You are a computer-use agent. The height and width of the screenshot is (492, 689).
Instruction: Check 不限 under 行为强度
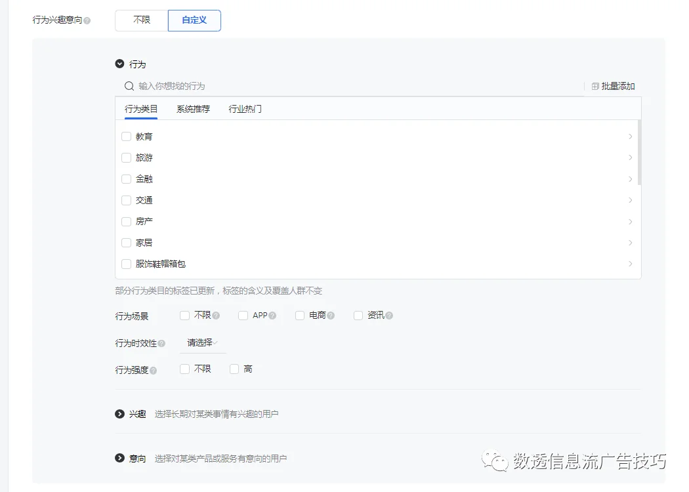(184, 369)
